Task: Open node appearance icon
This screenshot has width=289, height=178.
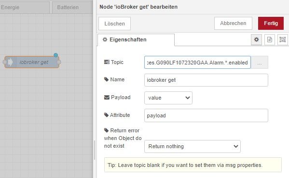Action: [282, 39]
